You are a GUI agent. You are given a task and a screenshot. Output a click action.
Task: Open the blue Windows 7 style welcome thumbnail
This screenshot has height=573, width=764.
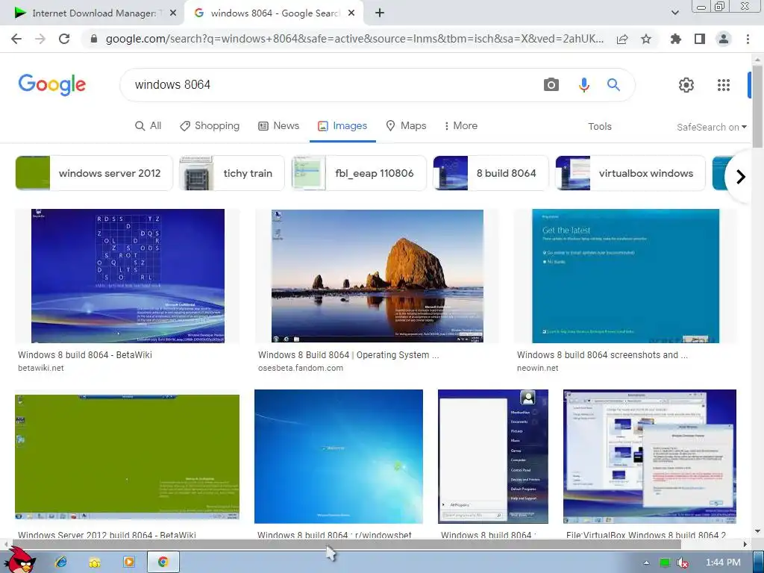[339, 456]
